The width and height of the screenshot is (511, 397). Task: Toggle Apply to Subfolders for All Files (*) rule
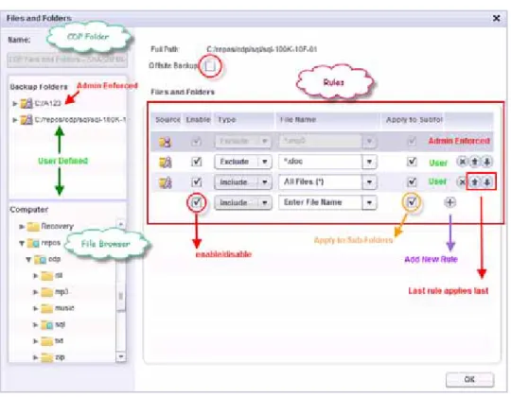coord(412,181)
